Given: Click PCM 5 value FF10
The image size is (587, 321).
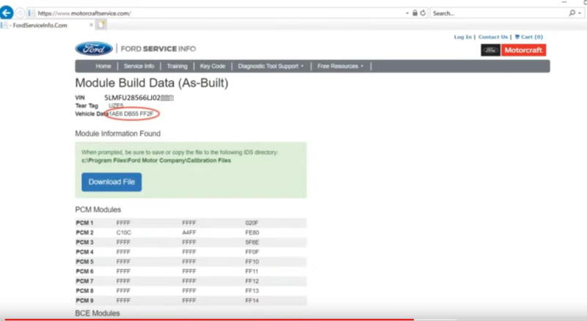Looking at the screenshot, I should coord(252,262).
